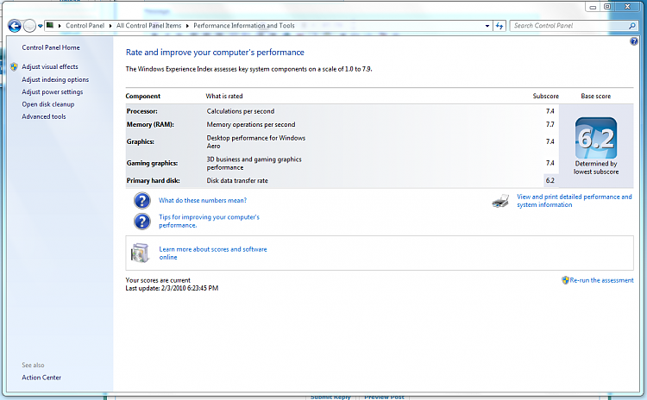The width and height of the screenshot is (647, 400).
Task: Focus the Search Control Panel field
Action: pyautogui.click(x=569, y=26)
